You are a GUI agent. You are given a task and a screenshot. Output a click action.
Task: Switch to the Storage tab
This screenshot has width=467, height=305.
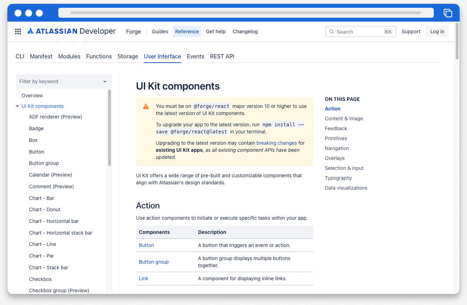click(x=128, y=56)
